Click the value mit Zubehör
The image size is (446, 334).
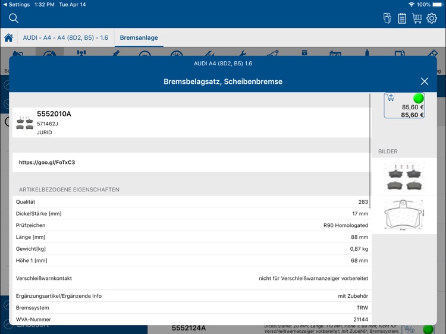click(x=353, y=296)
